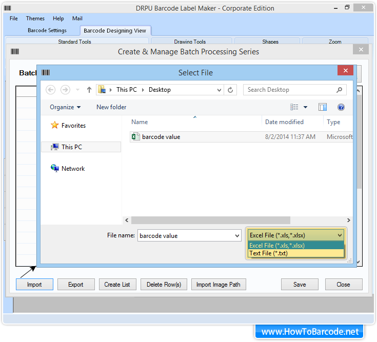This screenshot has height=342, width=377.
Task: Expand the File name history dropdown
Action: (237, 235)
